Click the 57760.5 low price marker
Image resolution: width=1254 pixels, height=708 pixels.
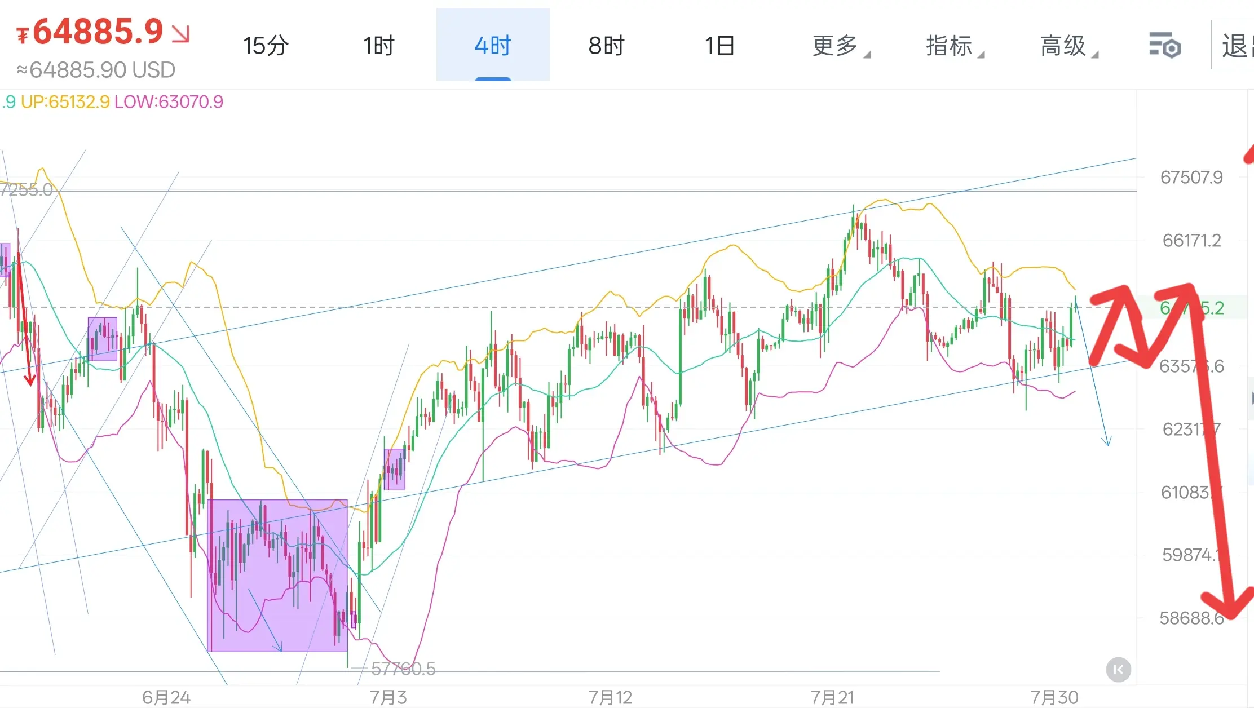[403, 669]
